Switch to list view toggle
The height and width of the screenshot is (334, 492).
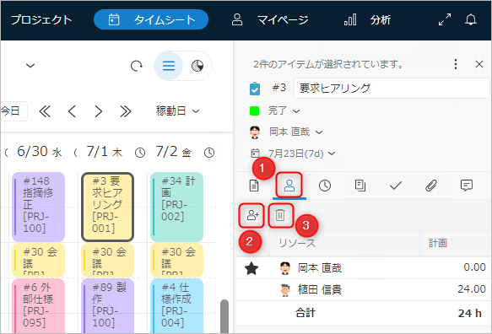tap(169, 66)
